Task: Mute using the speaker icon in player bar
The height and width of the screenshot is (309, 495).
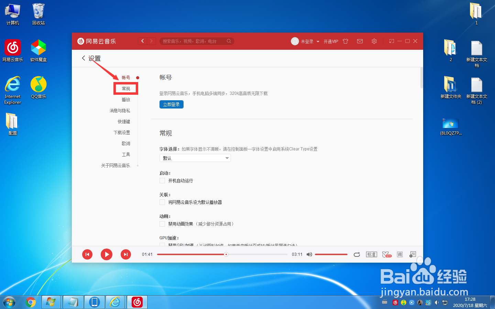Action: [309, 254]
